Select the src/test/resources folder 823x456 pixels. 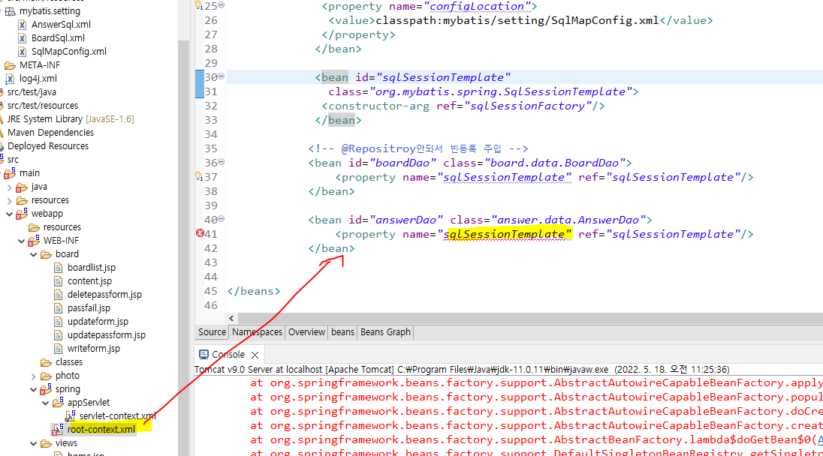click(43, 106)
